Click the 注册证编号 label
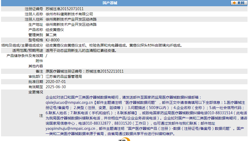 34,9
